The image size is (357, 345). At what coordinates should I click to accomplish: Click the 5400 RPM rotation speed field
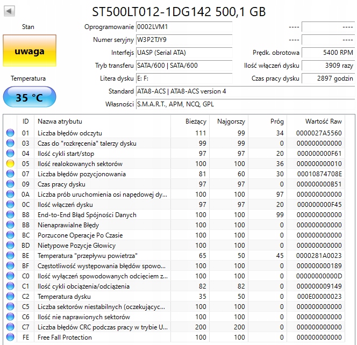click(328, 53)
